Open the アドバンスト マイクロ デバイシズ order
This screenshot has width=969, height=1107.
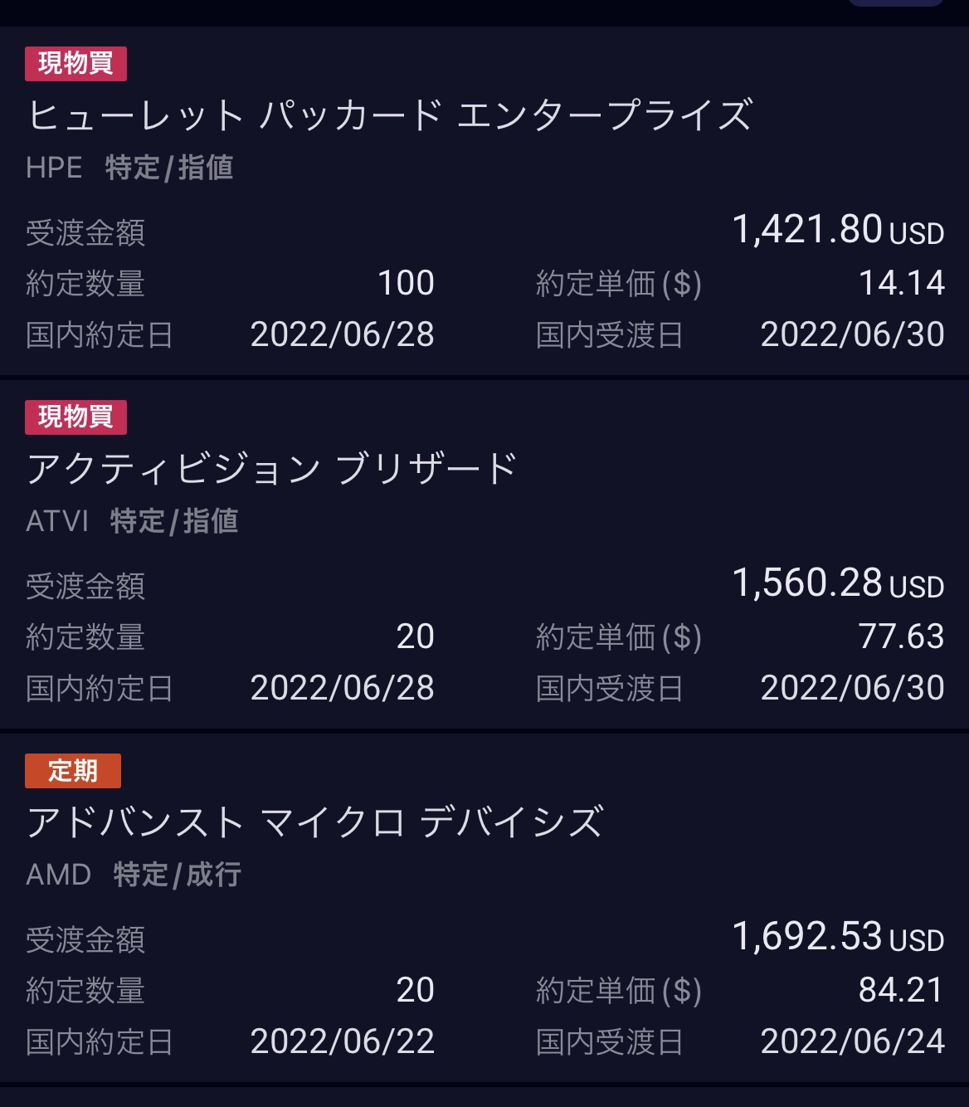point(314,822)
